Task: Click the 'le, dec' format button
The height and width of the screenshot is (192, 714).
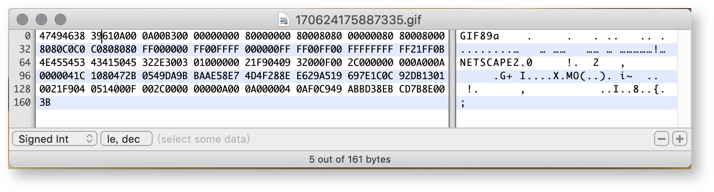Action: 126,139
